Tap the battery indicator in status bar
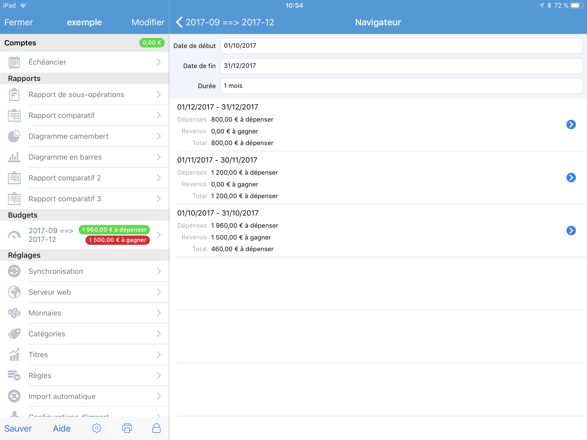Image resolution: width=587 pixels, height=440 pixels. click(576, 6)
